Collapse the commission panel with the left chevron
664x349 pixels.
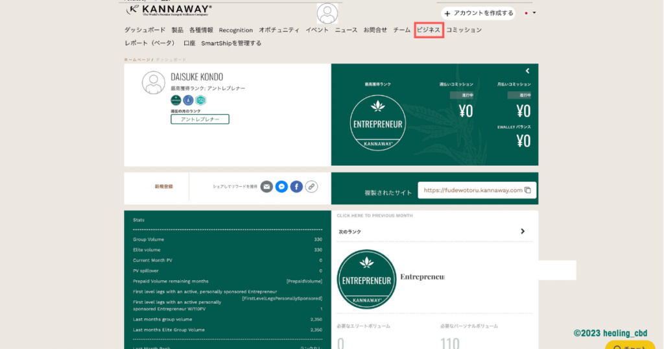[528, 71]
